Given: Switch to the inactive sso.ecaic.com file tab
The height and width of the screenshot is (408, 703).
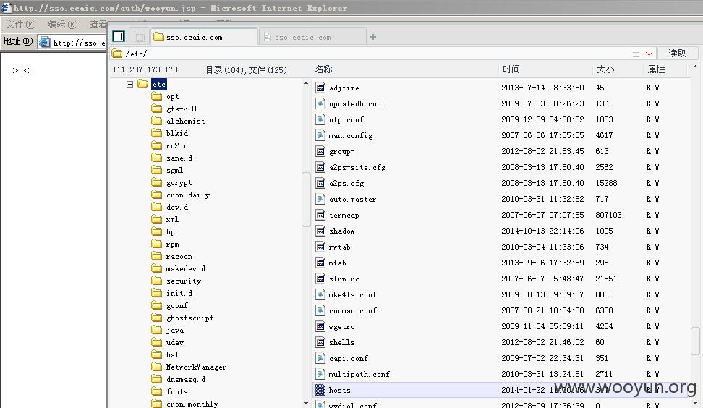Looking at the screenshot, I should (313, 37).
